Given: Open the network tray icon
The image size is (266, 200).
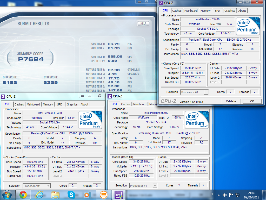Looking at the screenshot, I should [237, 195].
